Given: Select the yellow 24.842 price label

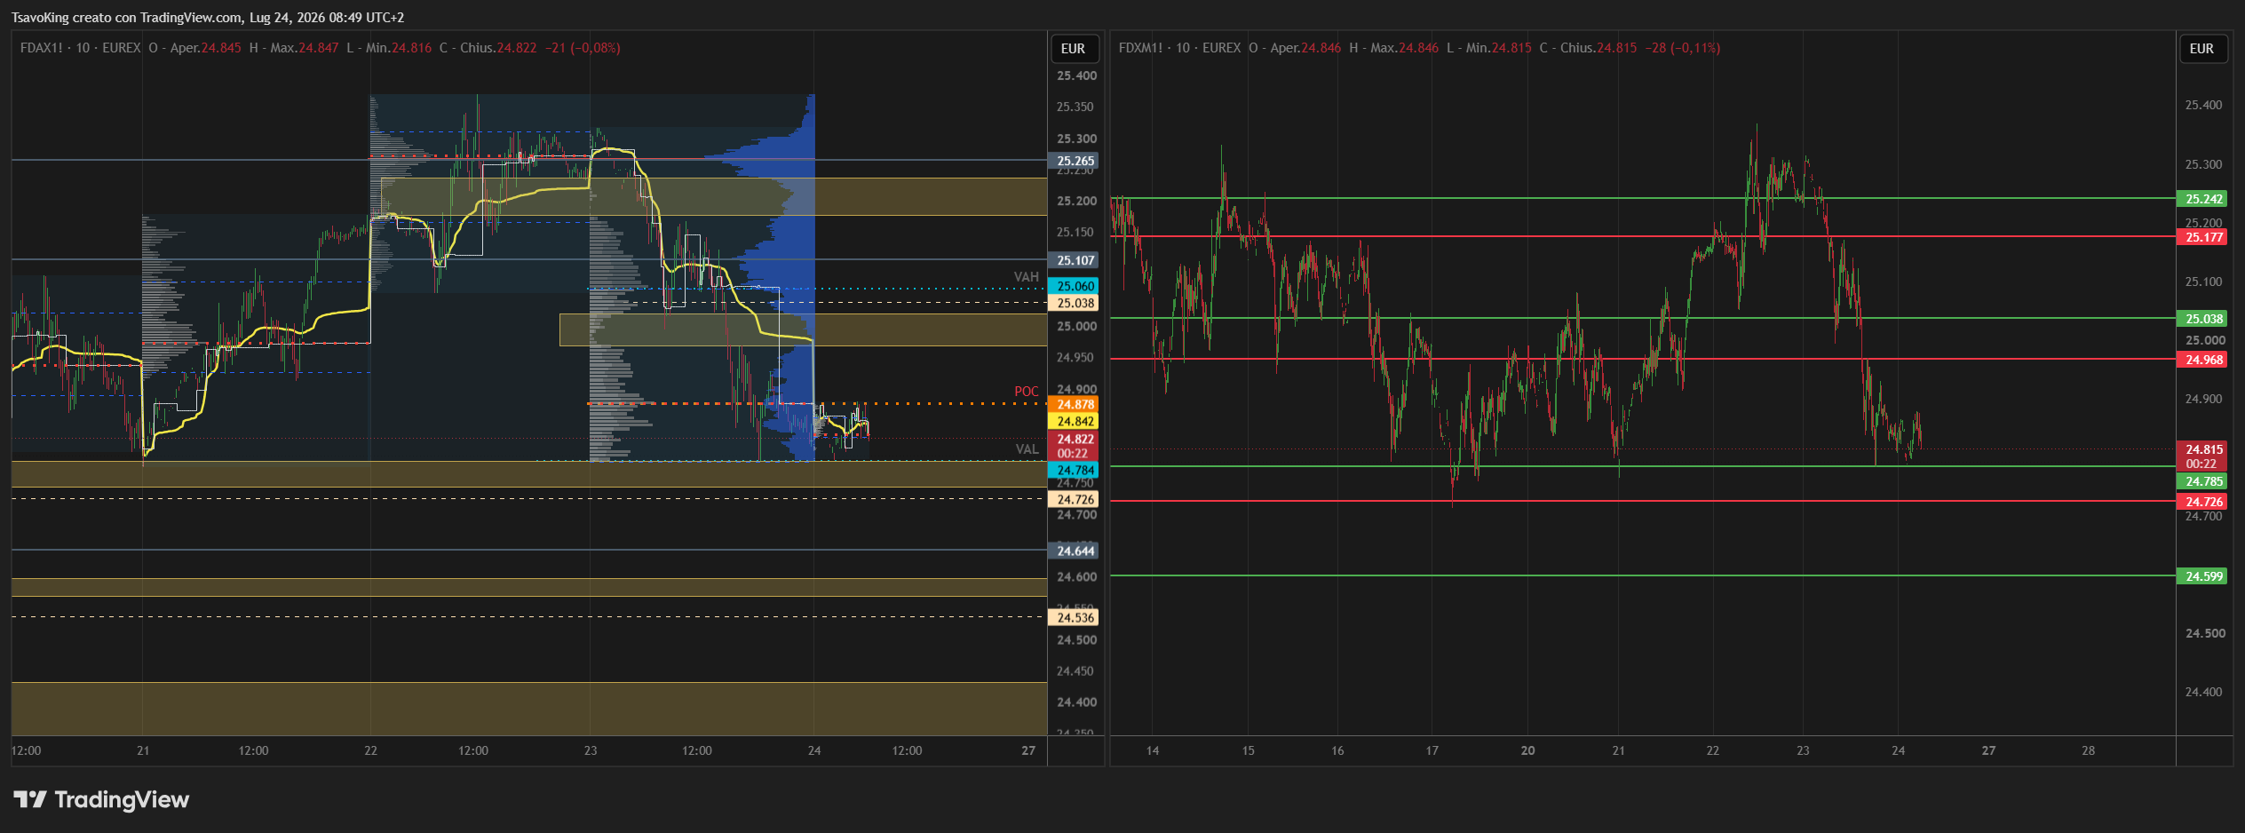Looking at the screenshot, I should pos(1074,421).
